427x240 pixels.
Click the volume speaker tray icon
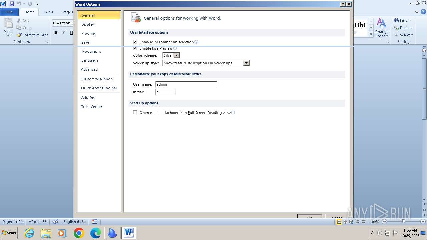(x=379, y=233)
